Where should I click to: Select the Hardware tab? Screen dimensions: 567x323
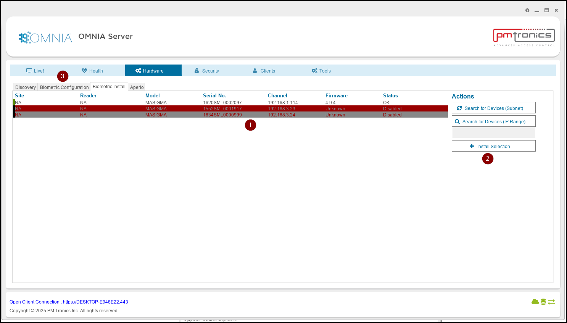[153, 71]
